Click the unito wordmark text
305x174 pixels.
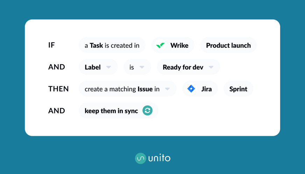point(159,158)
